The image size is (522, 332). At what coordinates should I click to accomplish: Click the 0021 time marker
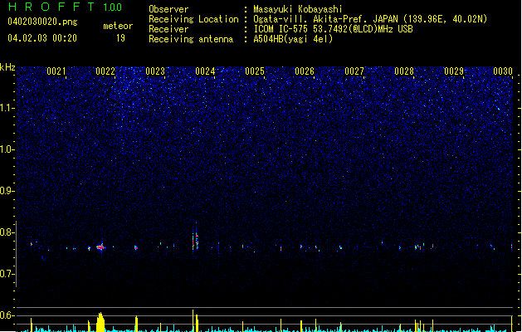pos(56,71)
